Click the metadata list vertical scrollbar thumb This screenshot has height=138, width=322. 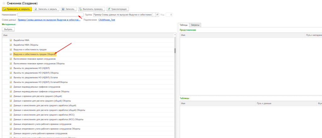click(175, 50)
